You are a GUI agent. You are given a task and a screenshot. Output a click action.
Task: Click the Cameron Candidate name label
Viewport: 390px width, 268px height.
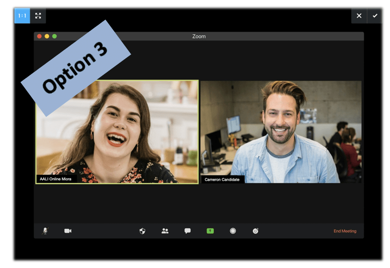tap(222, 180)
